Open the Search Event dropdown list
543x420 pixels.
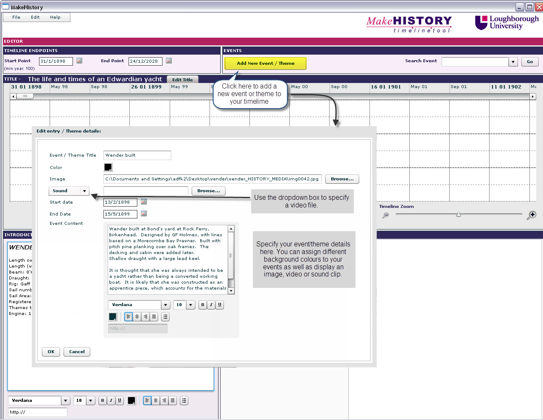513,62
